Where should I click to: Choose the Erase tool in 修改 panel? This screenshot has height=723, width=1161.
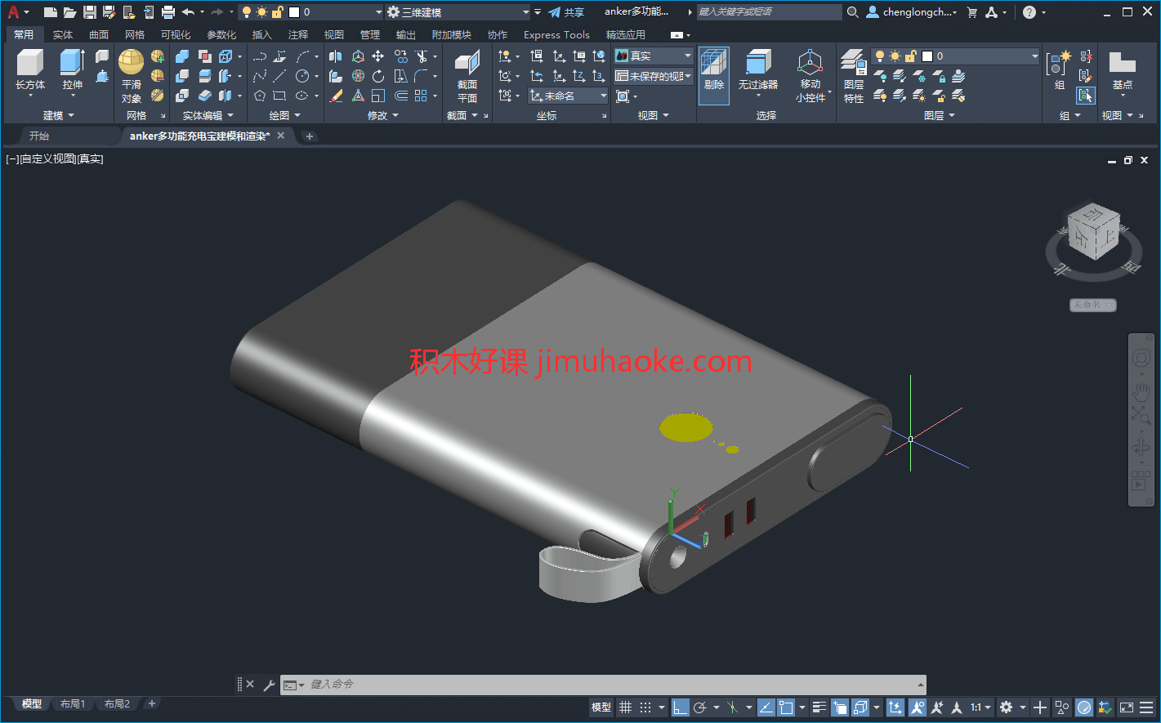pyautogui.click(x=336, y=96)
